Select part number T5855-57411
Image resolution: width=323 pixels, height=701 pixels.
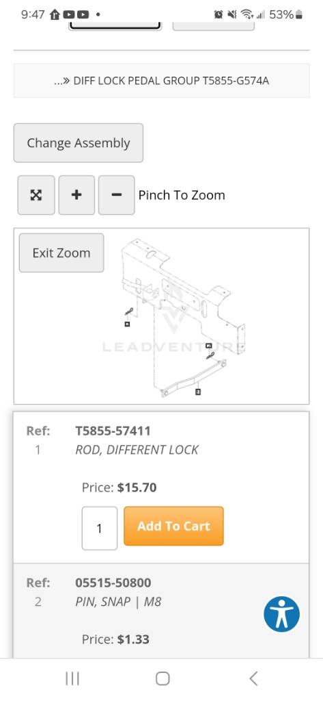(113, 431)
